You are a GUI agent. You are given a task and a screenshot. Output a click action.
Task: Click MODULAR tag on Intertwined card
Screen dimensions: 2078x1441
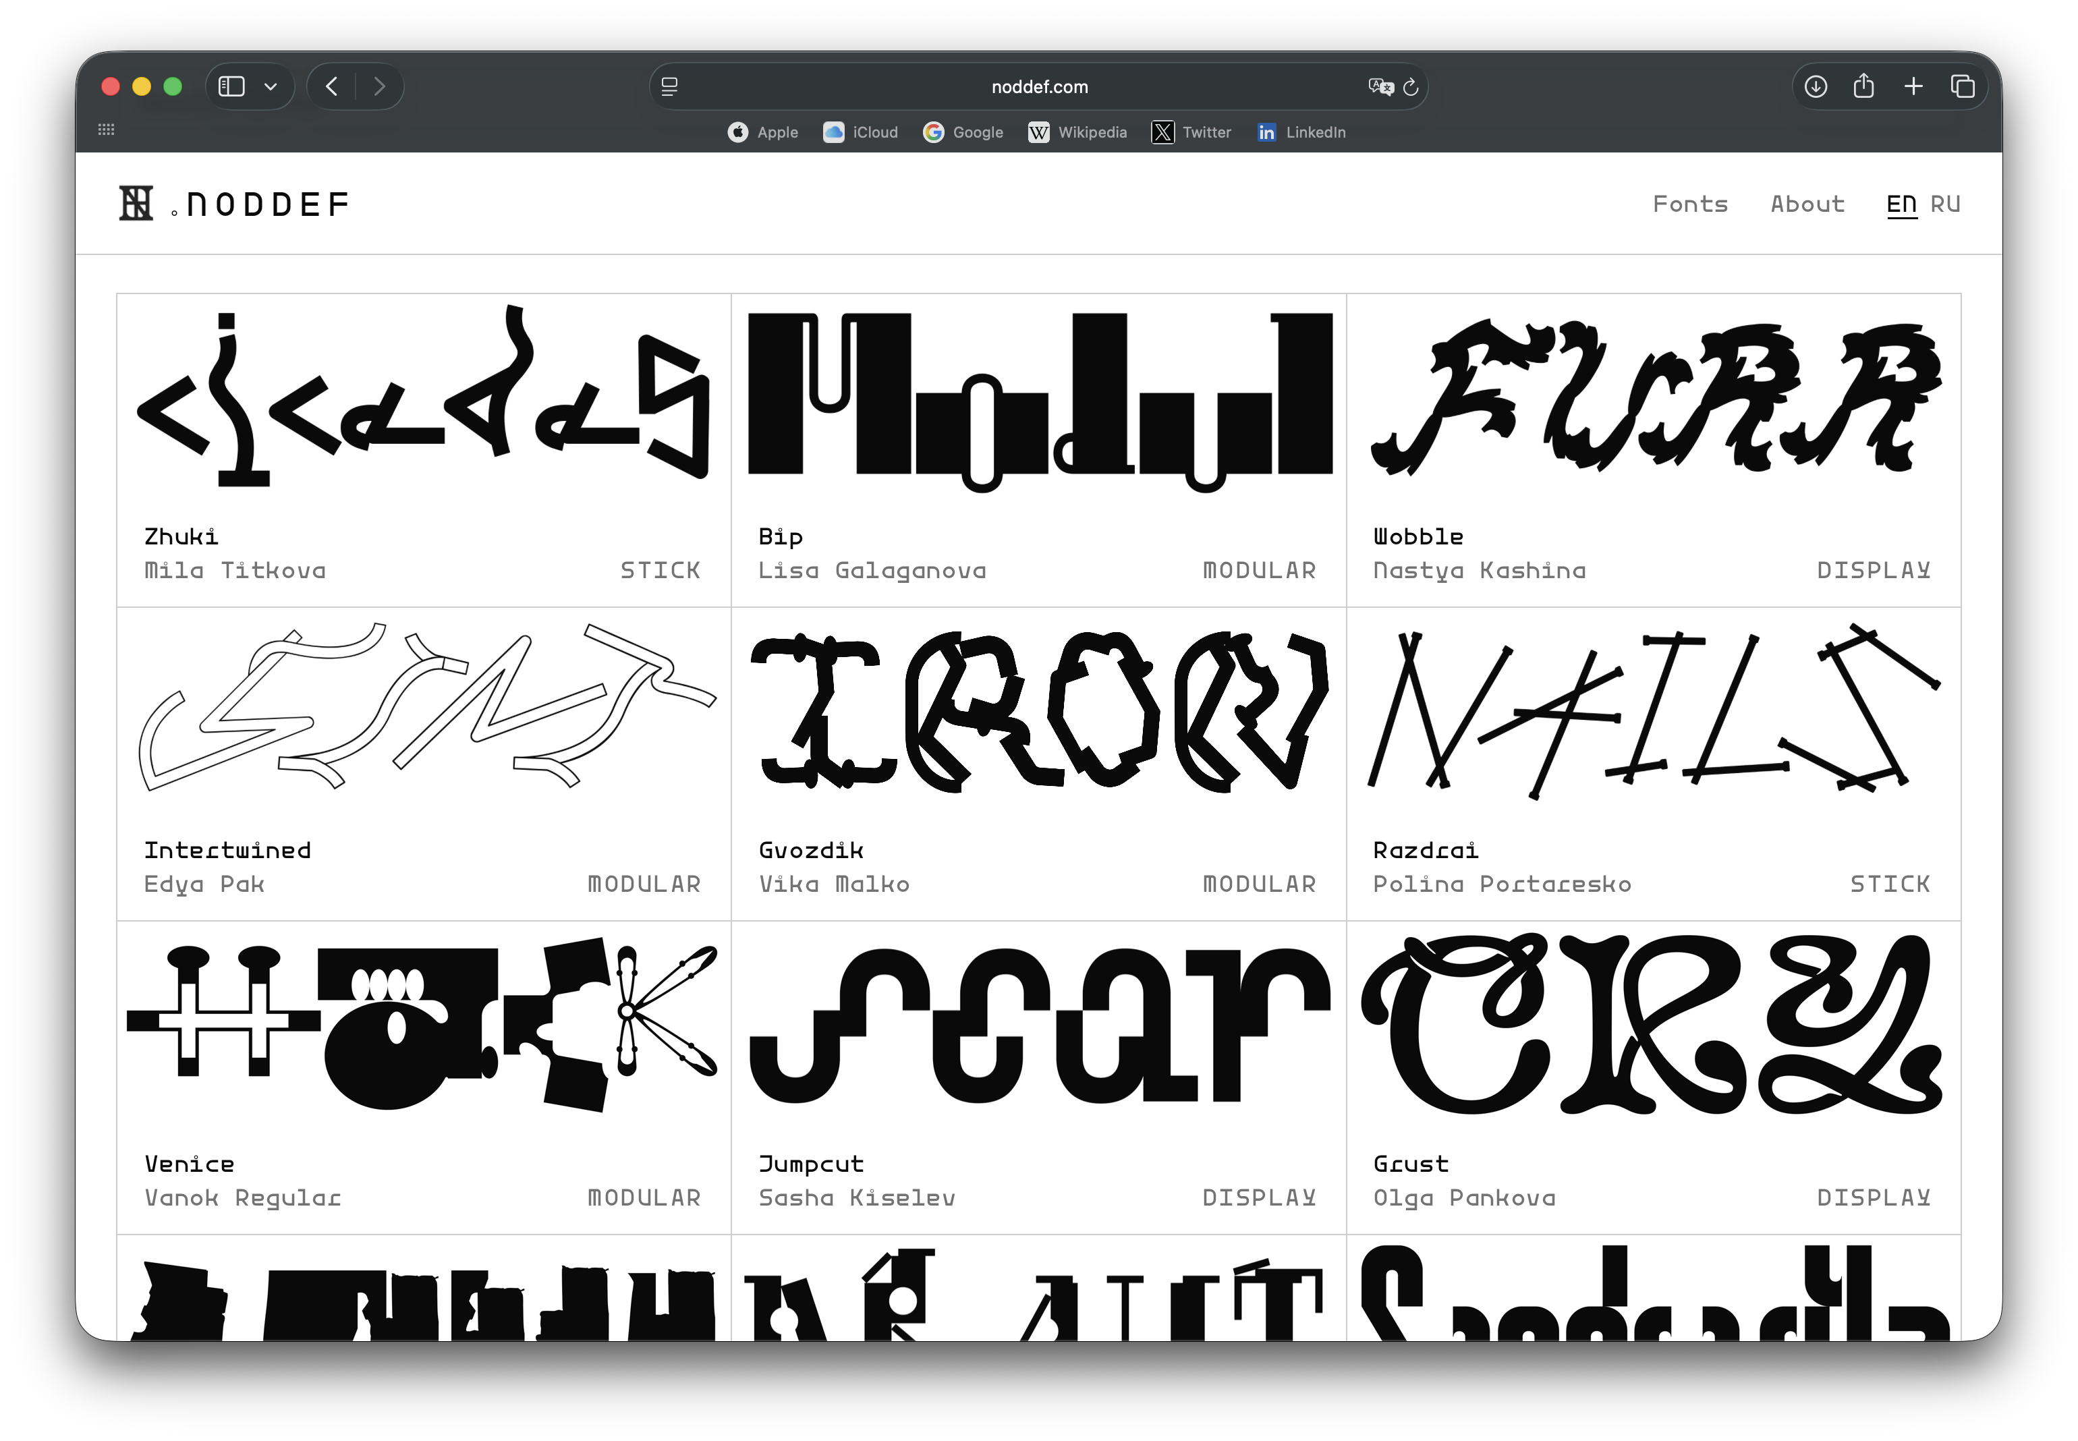click(644, 884)
